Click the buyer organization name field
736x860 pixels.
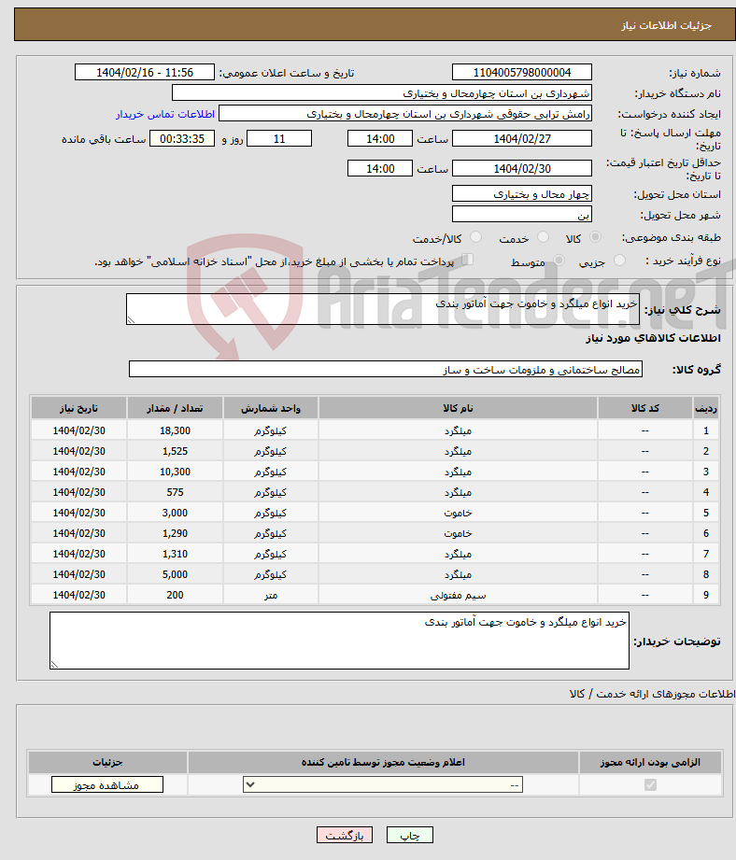382,93
